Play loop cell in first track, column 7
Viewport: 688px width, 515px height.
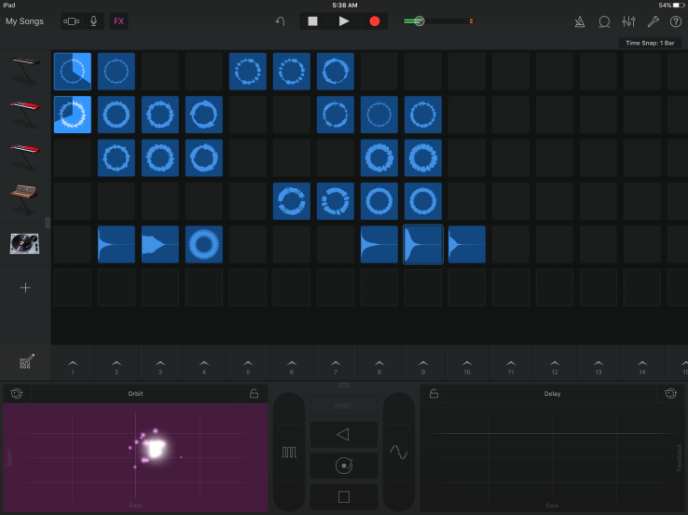[336, 71]
